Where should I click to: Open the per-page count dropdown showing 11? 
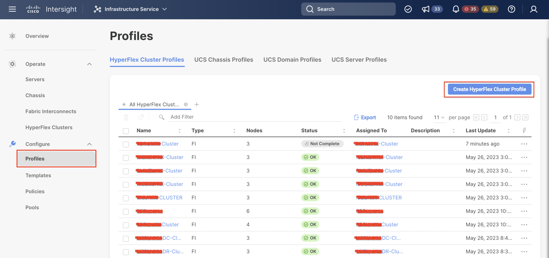pyautogui.click(x=439, y=117)
